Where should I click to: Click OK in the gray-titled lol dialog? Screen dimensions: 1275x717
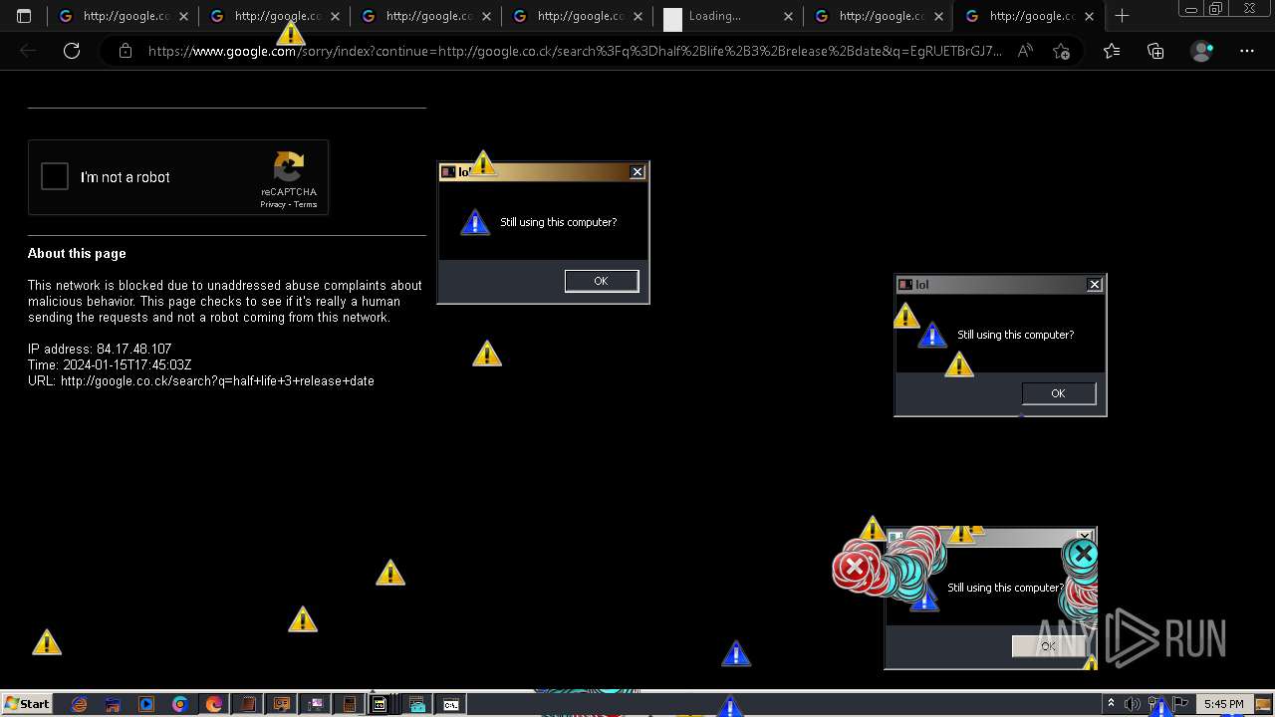click(1058, 393)
